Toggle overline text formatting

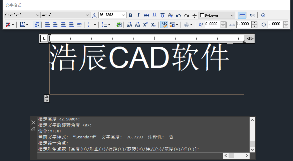click(x=163, y=15)
